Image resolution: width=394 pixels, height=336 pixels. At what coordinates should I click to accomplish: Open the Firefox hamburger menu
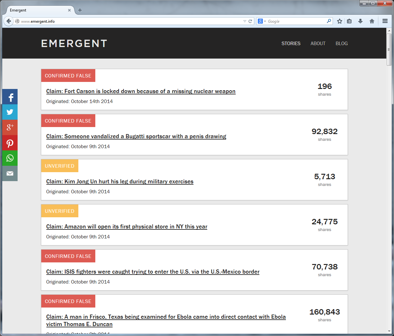385,21
